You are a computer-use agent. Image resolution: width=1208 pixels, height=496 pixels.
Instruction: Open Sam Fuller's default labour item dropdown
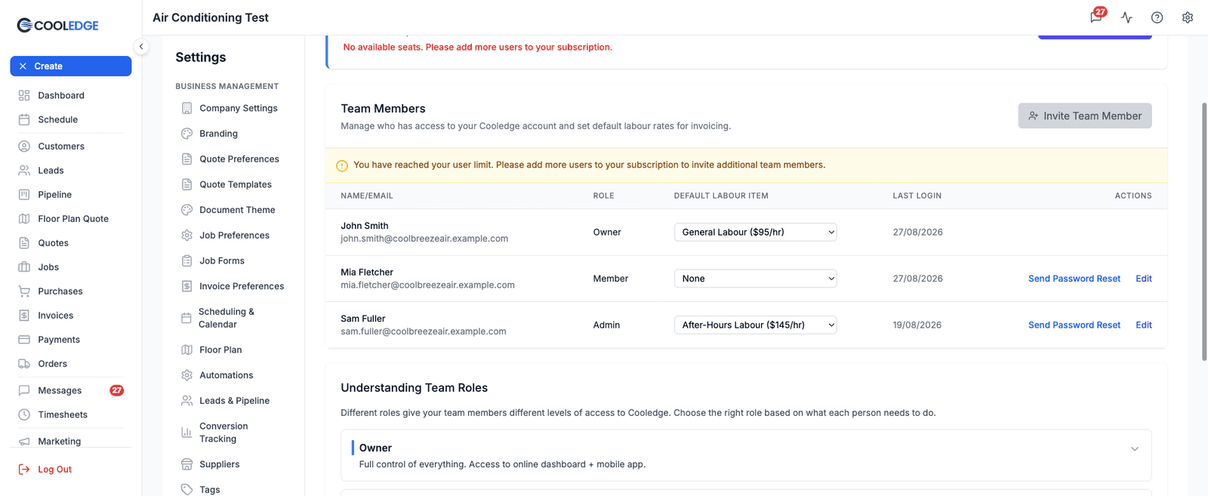click(x=755, y=325)
